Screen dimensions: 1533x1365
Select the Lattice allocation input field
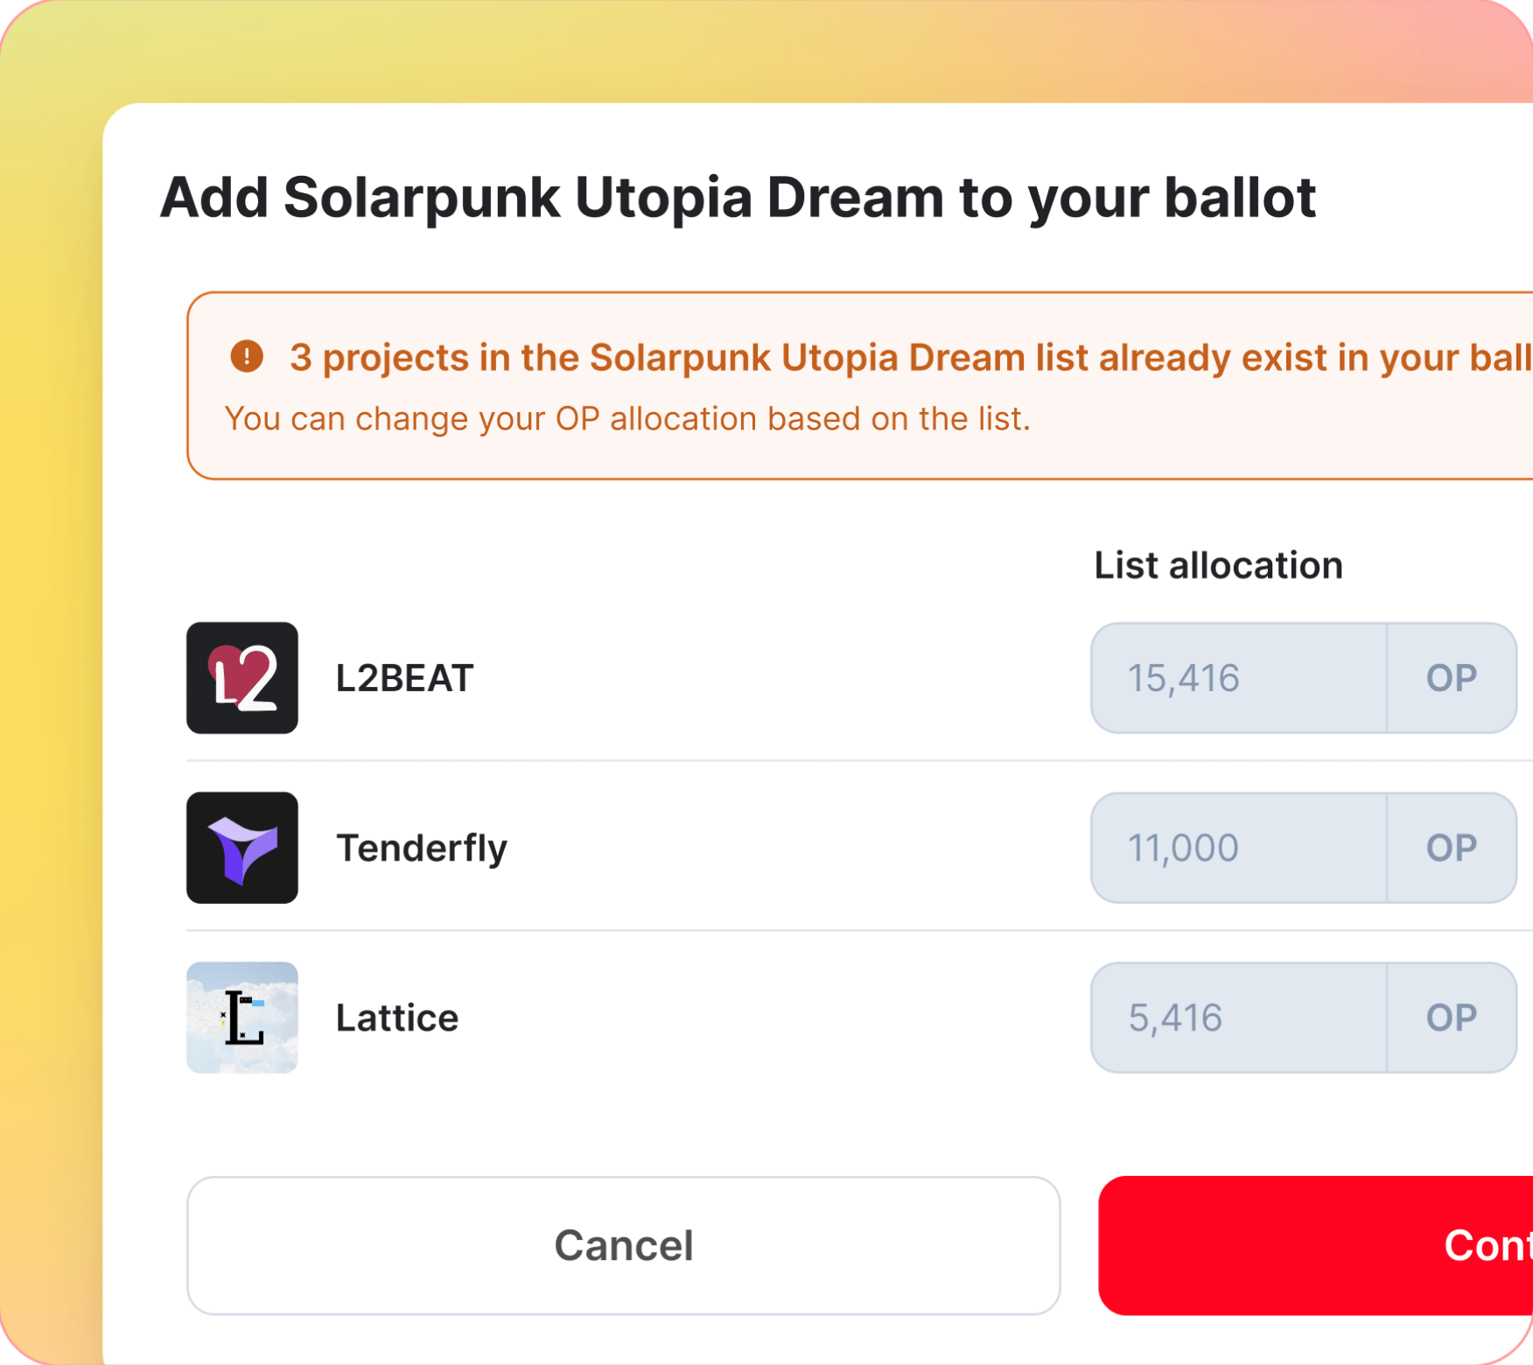[1238, 1018]
